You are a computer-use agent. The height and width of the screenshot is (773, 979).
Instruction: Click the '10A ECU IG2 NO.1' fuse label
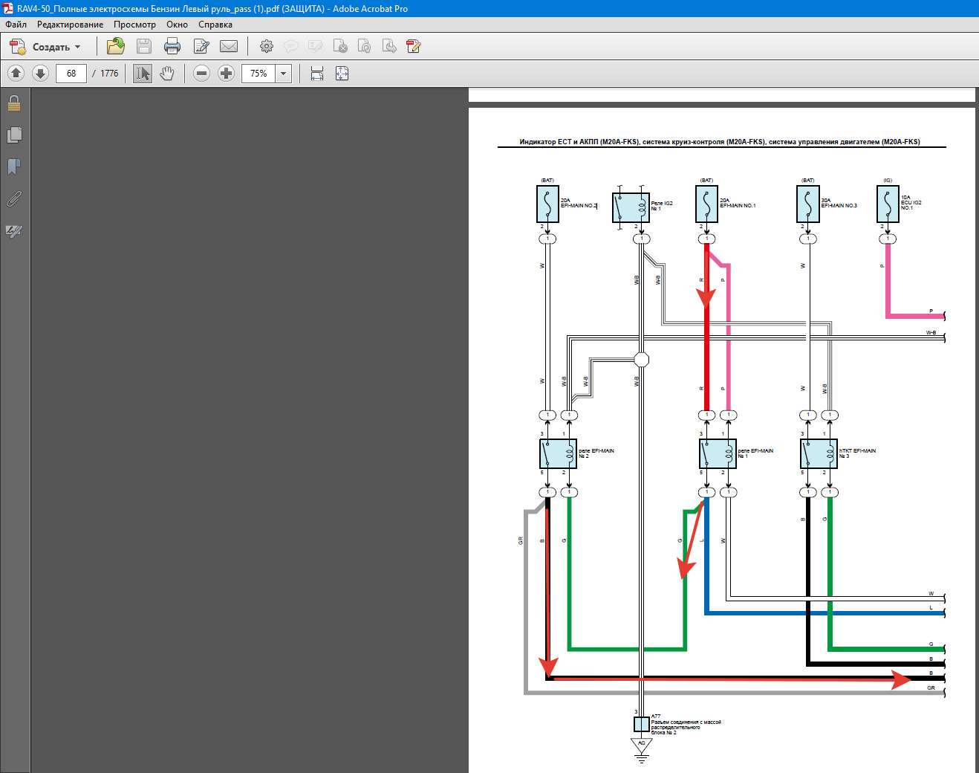(911, 203)
